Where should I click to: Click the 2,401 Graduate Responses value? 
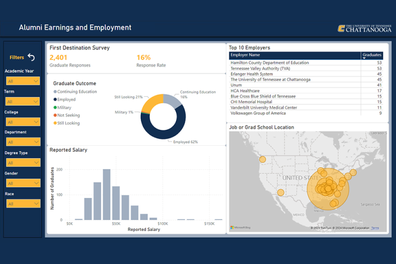pyautogui.click(x=58, y=58)
